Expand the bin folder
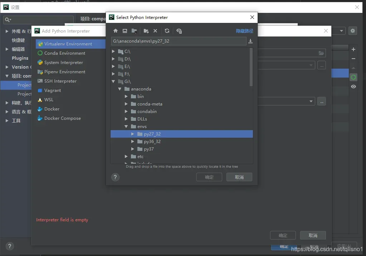The image size is (366, 256). tap(126, 97)
